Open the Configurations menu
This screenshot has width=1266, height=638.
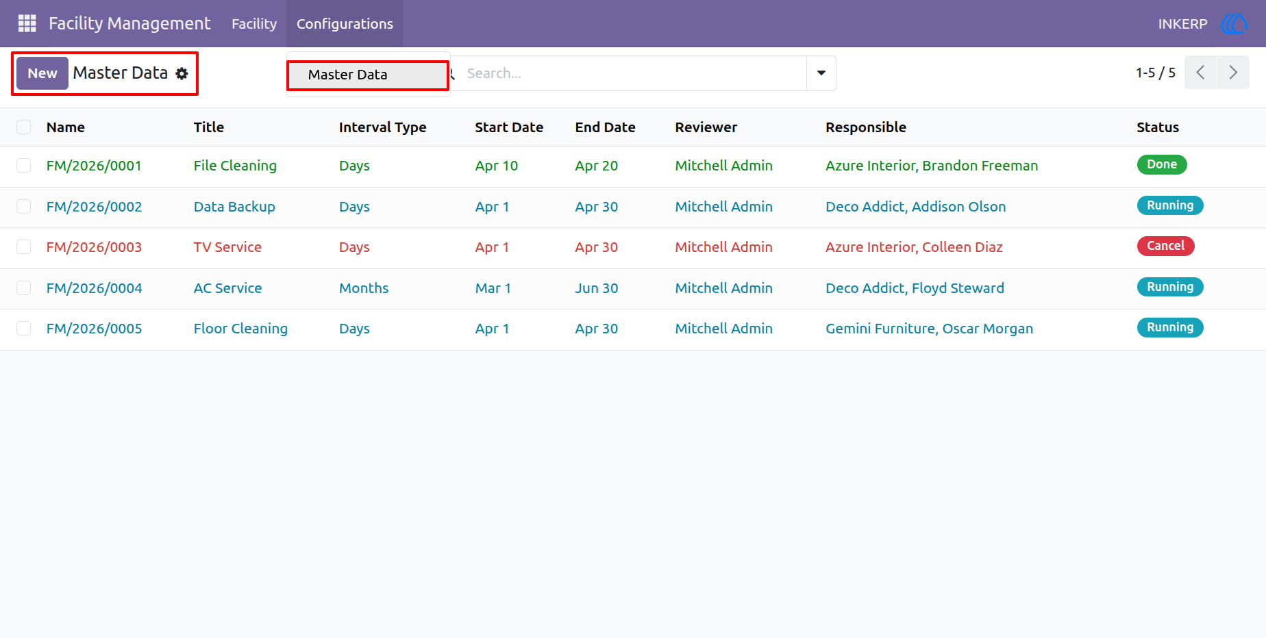(345, 23)
